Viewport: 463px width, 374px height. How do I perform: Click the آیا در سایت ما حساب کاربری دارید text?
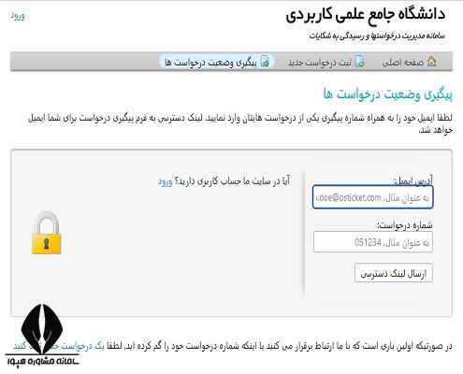pyautogui.click(x=232, y=181)
